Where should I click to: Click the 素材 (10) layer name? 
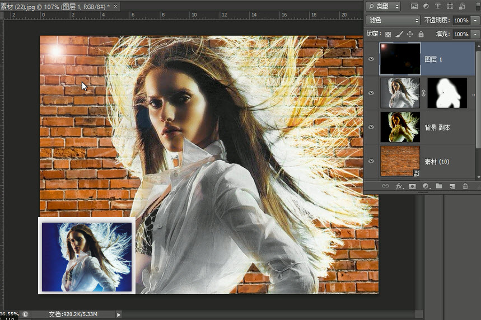437,162
